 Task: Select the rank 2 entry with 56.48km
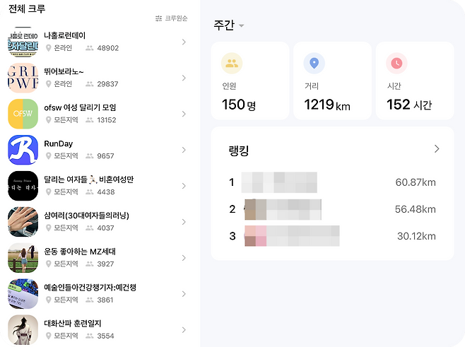(332, 209)
